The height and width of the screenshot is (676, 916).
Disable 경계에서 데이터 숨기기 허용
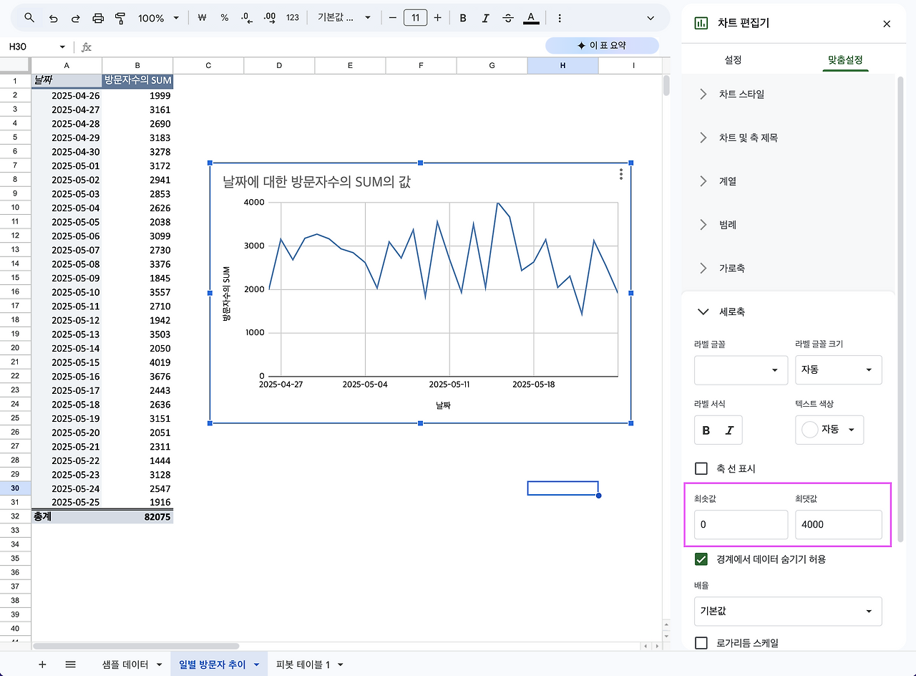pos(701,559)
